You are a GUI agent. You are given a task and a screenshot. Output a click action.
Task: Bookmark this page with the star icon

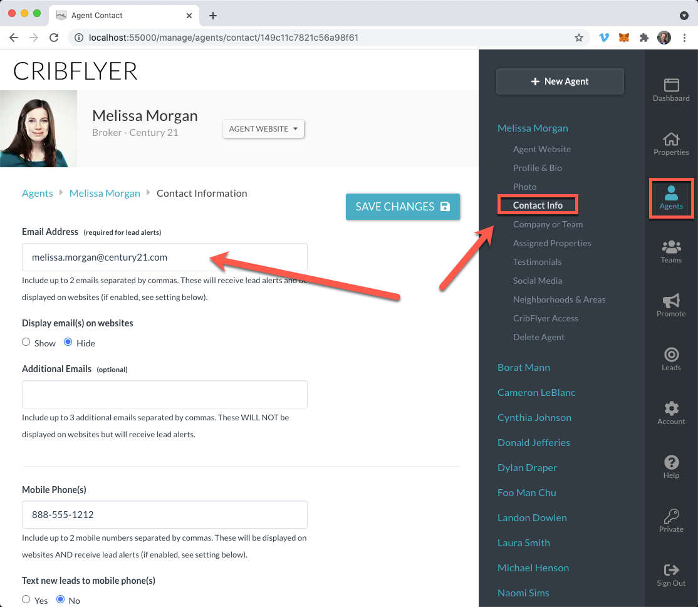click(578, 38)
